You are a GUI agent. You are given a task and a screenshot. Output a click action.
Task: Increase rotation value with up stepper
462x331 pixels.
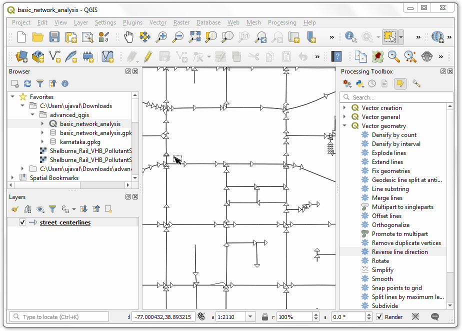(369, 315)
